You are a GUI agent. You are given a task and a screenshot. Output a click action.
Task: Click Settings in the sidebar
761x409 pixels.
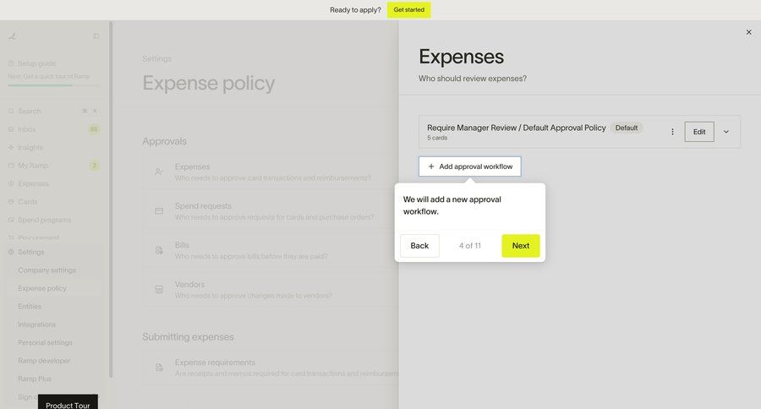point(53,252)
